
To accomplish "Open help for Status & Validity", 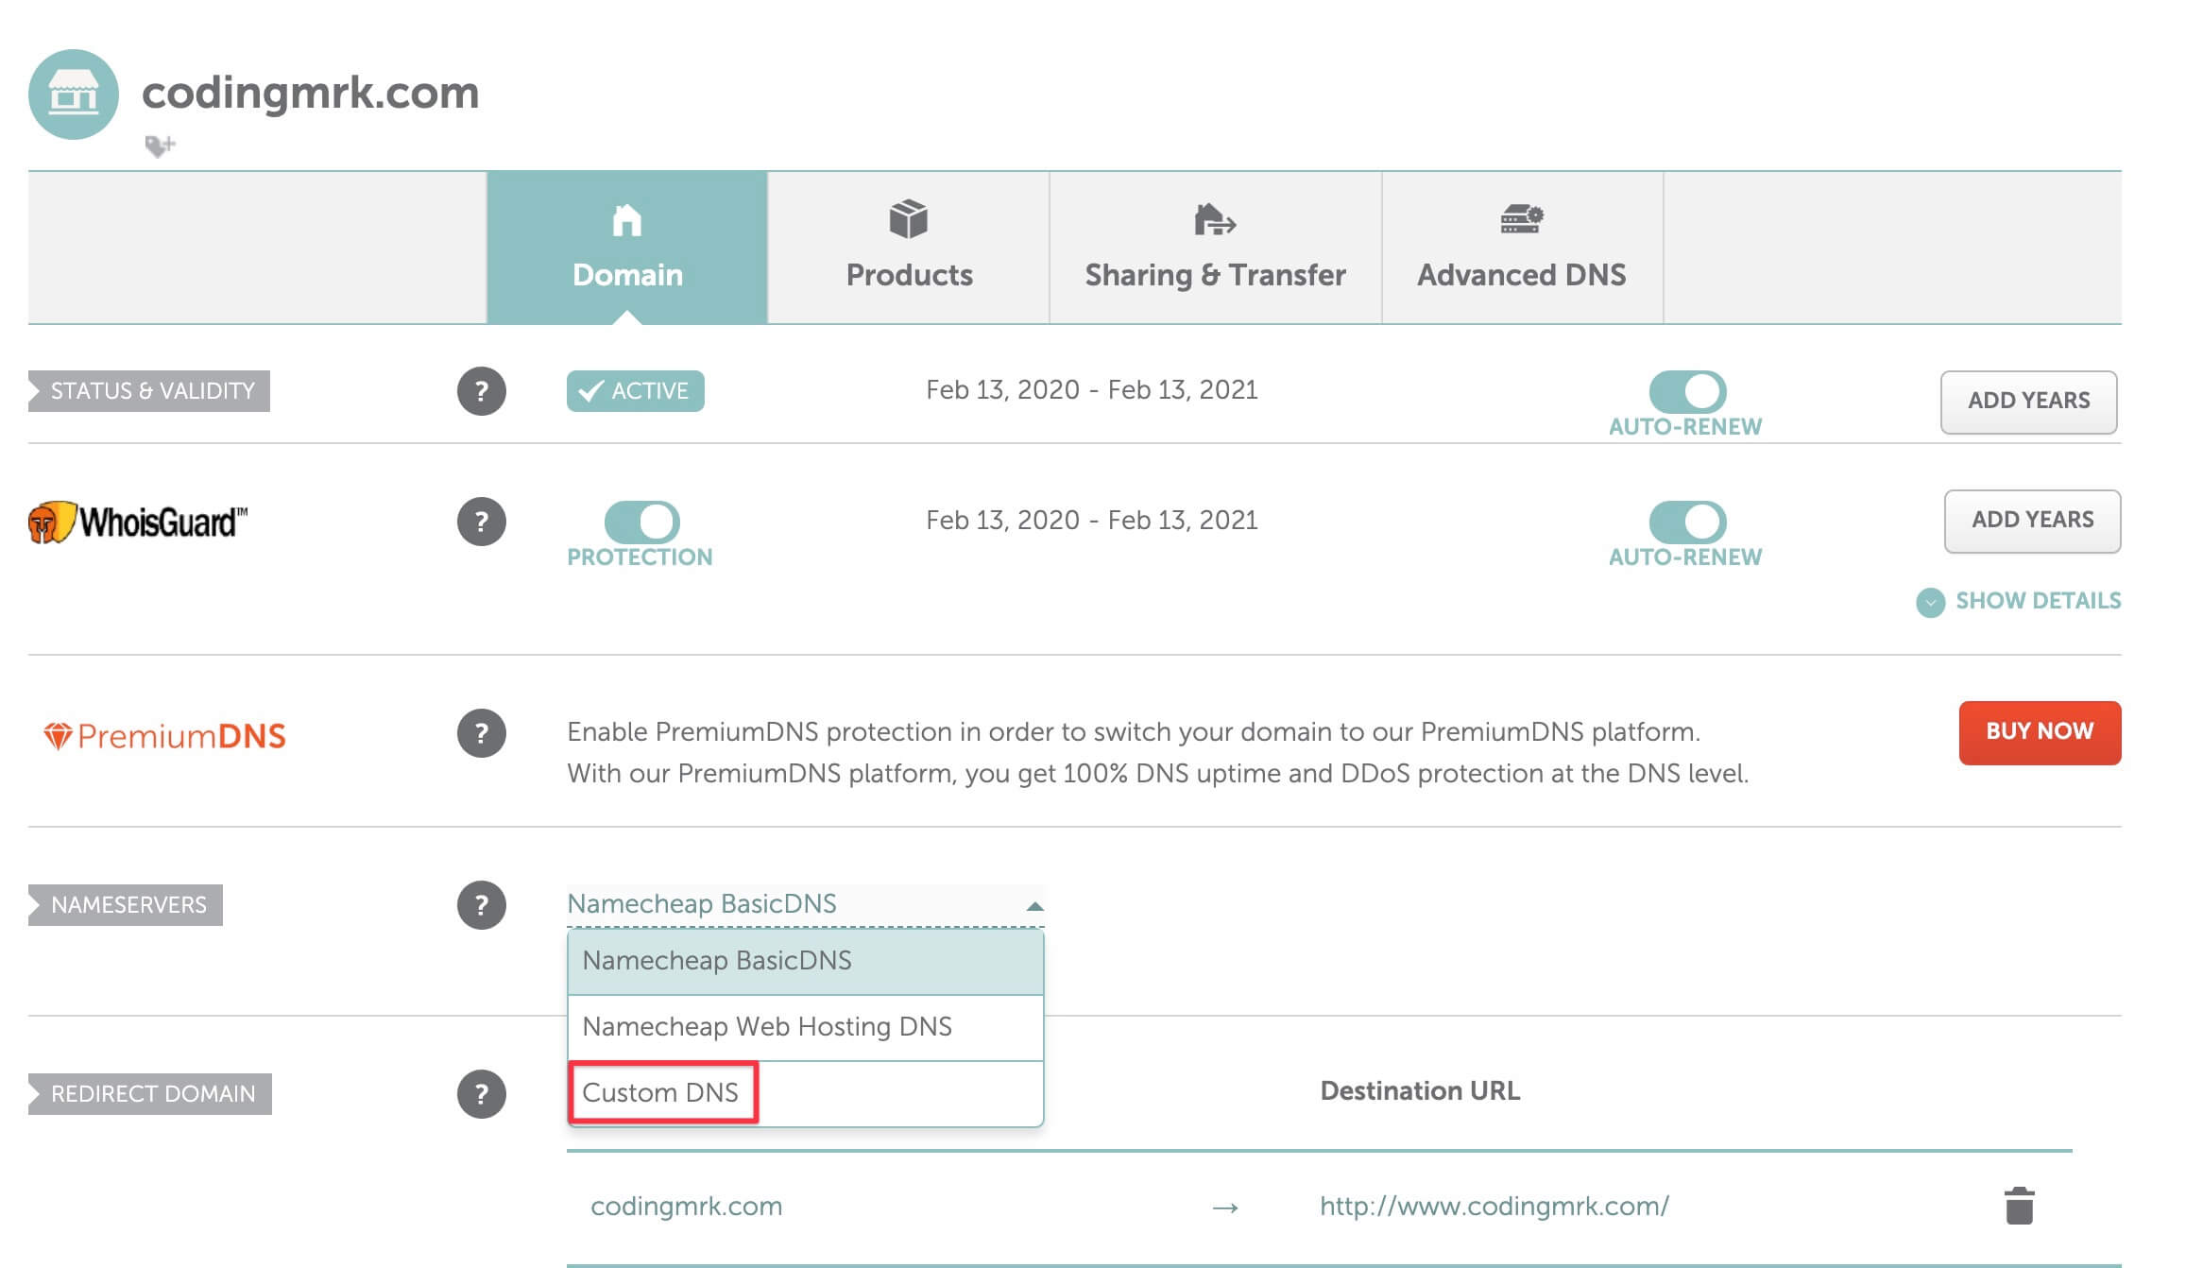I will pyautogui.click(x=482, y=391).
